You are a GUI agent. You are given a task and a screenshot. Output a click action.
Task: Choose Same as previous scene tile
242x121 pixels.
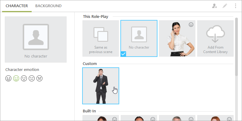[101, 38]
